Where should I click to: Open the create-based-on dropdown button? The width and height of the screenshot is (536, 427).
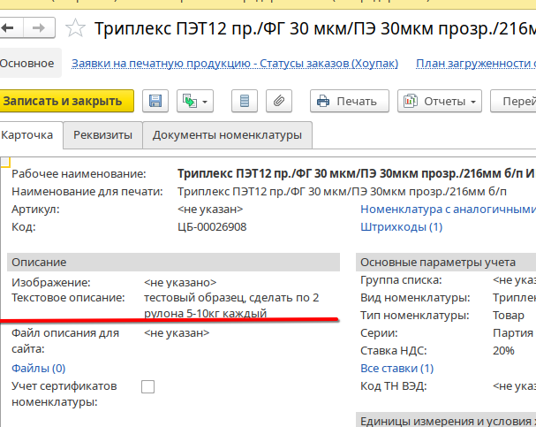tap(195, 101)
